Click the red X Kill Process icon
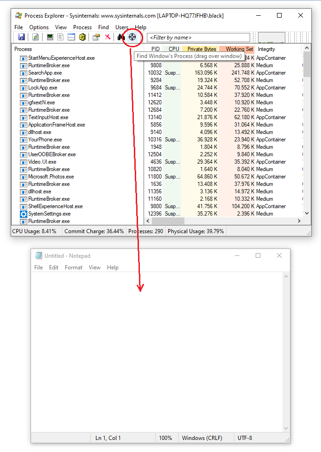Screen dimensions: 321x452 [x=107, y=37]
